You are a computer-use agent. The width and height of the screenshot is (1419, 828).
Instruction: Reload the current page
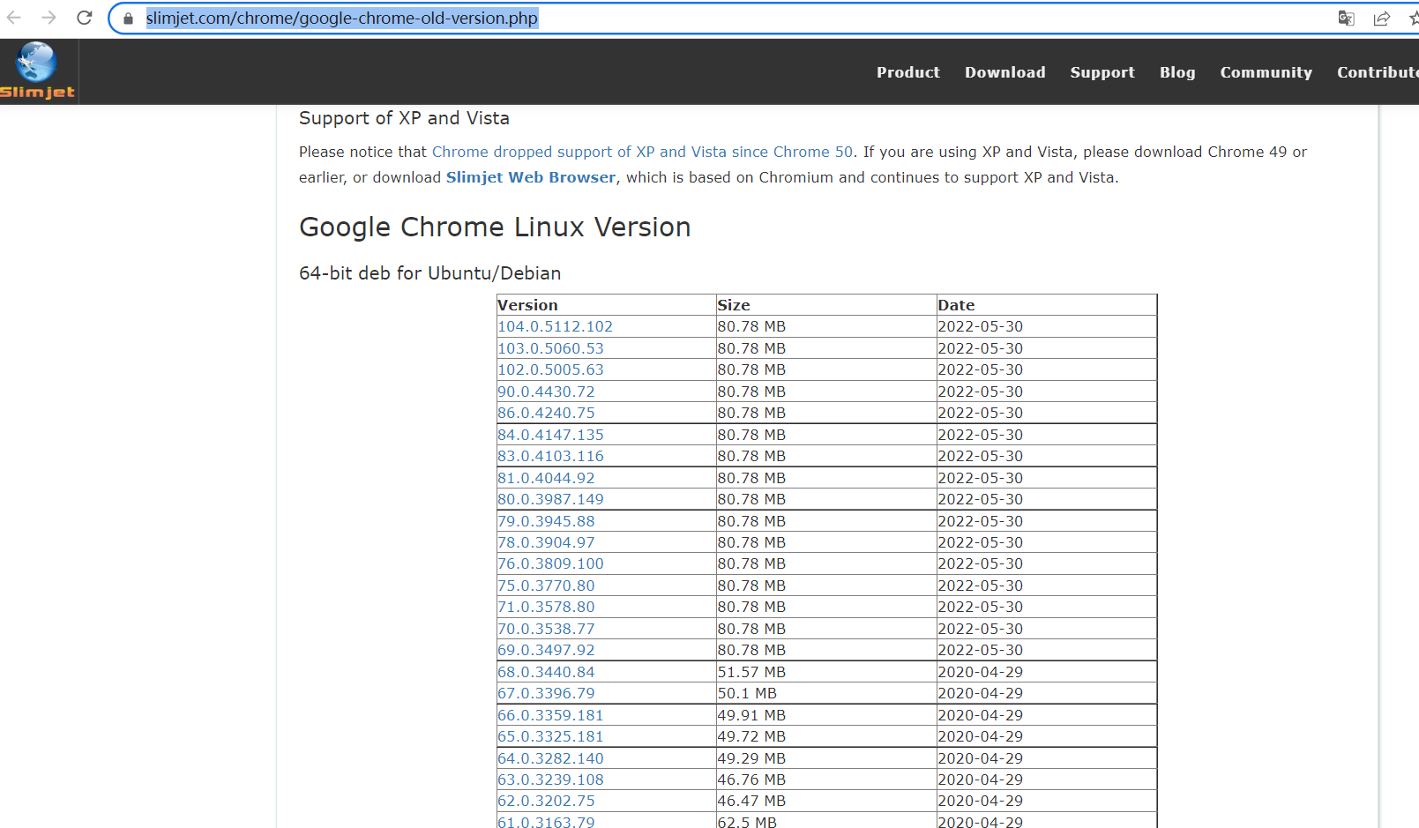(x=84, y=16)
